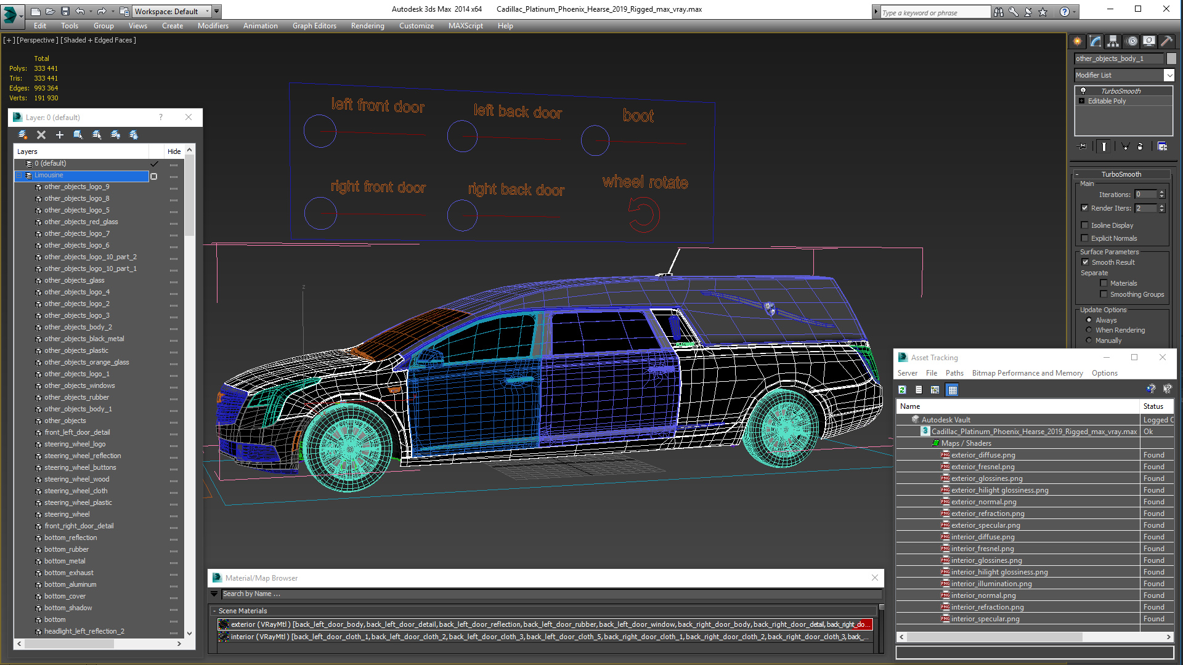Toggle TurboSmooth modifier lightbulb visibility
The image size is (1183, 665).
tap(1083, 91)
